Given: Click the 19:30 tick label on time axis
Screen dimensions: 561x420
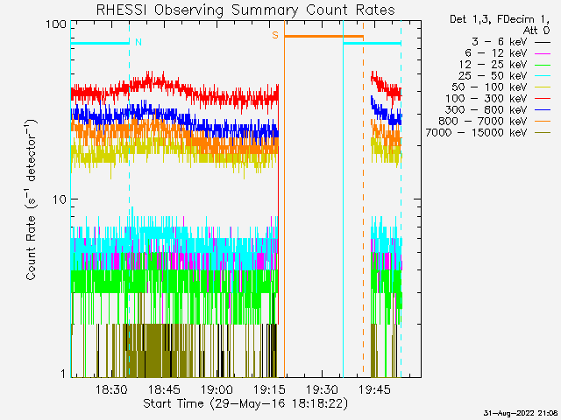Looking at the screenshot, I should click(323, 389).
